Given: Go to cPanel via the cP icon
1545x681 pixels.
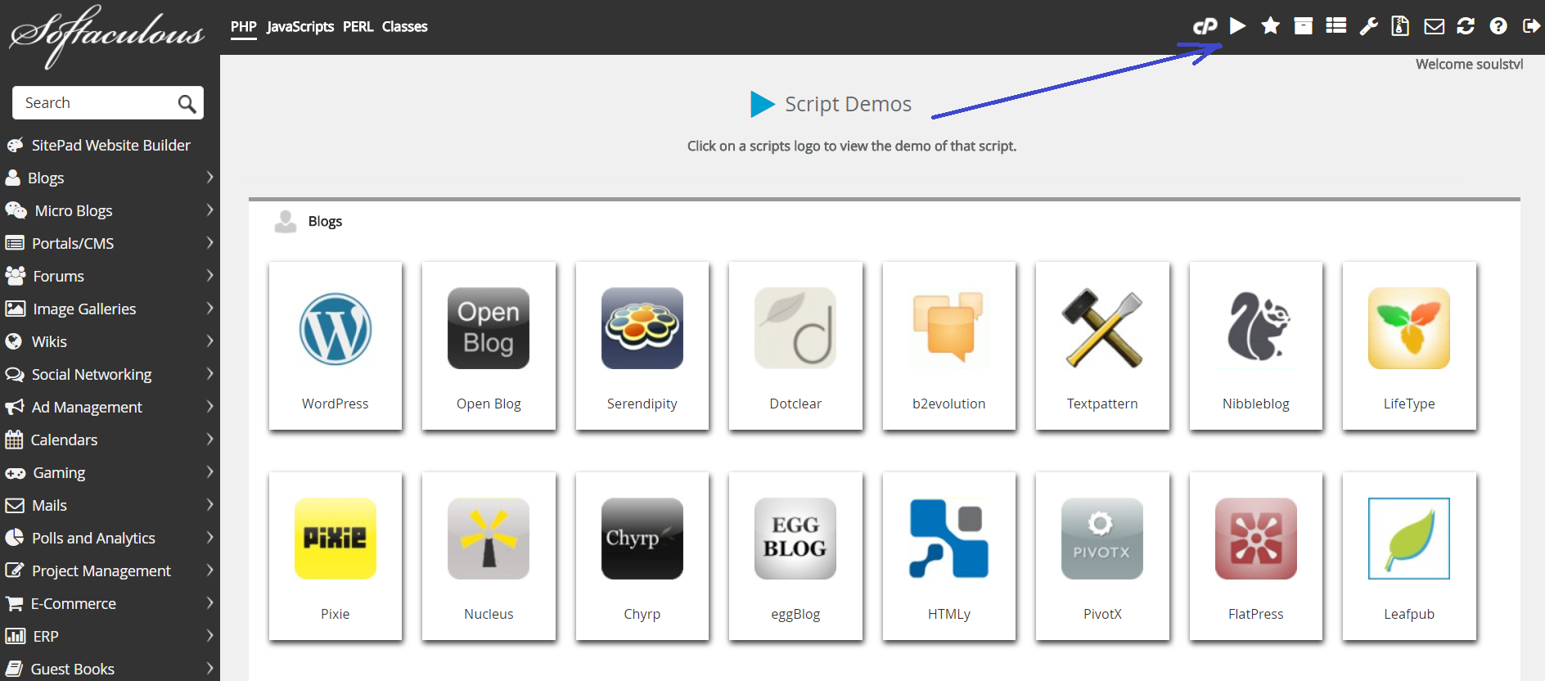Looking at the screenshot, I should coord(1205,26).
